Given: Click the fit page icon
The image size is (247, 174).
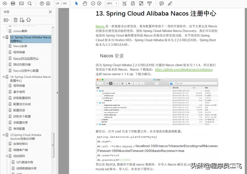Looking at the screenshot, I should point(133,3).
